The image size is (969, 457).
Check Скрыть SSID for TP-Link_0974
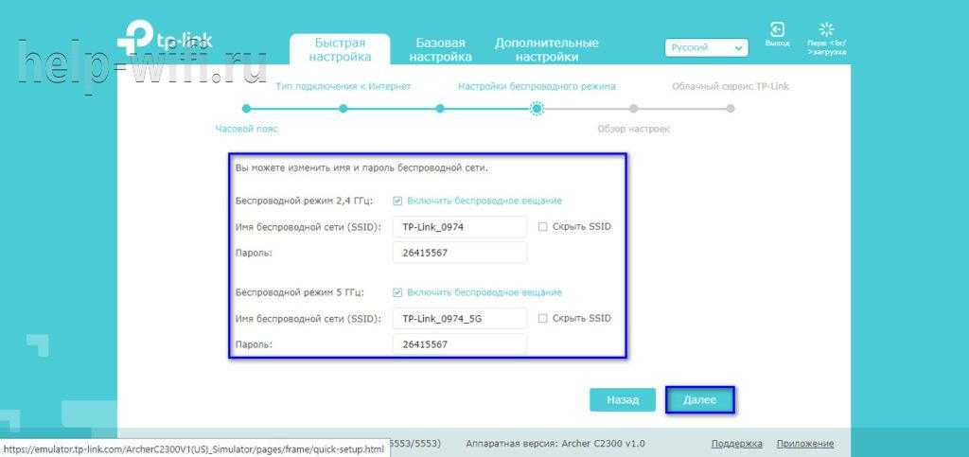[542, 227]
